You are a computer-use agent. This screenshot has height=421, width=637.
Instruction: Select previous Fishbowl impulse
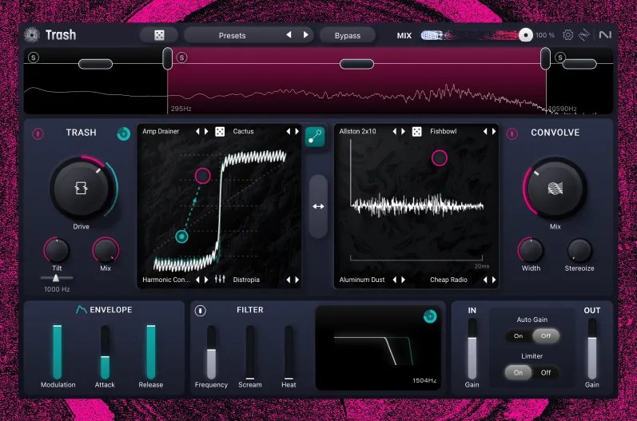click(x=484, y=132)
